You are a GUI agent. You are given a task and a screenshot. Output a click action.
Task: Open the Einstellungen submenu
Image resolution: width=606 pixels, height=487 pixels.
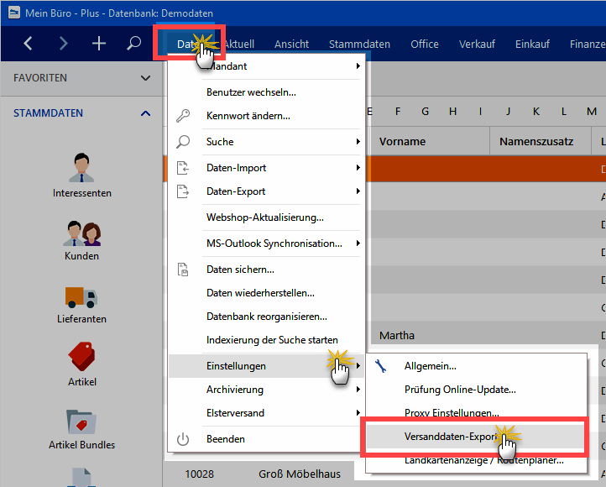pyautogui.click(x=267, y=366)
